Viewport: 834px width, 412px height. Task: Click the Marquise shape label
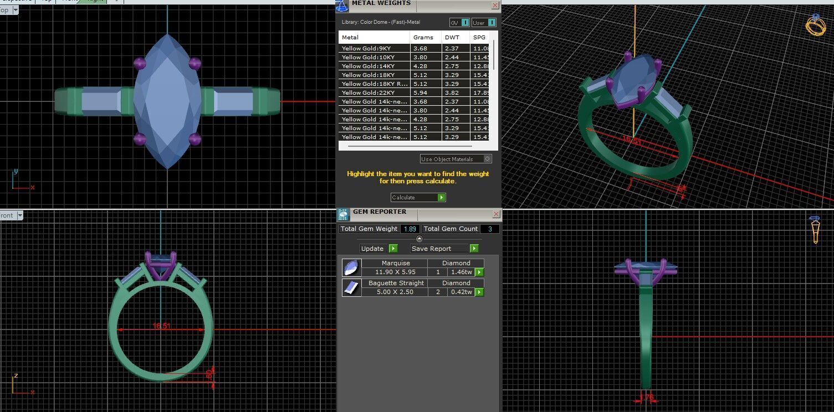396,263
